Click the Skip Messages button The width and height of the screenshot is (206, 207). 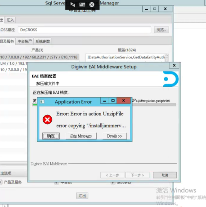[x=81, y=136]
